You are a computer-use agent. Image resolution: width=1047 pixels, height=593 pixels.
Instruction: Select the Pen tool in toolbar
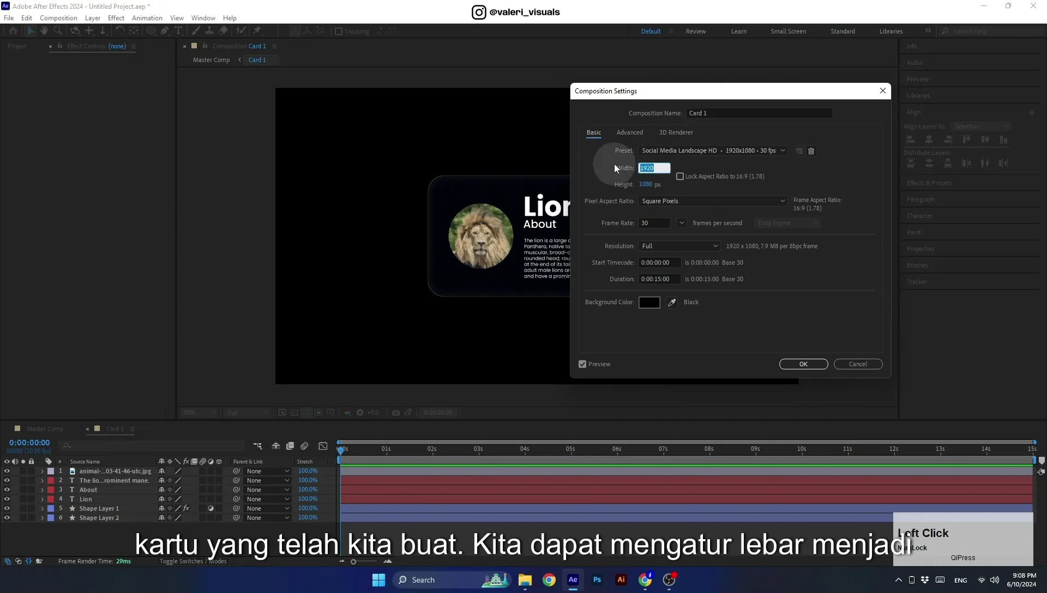pos(165,31)
